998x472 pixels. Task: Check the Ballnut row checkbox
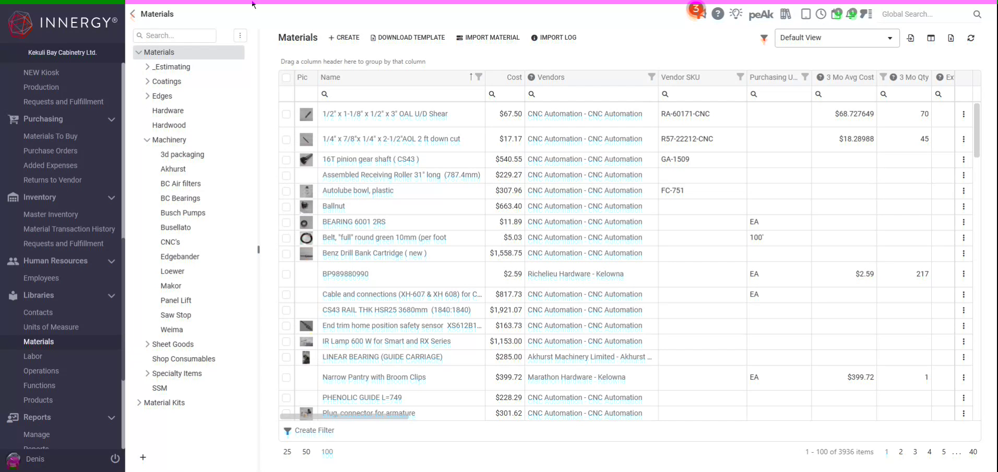(x=287, y=207)
